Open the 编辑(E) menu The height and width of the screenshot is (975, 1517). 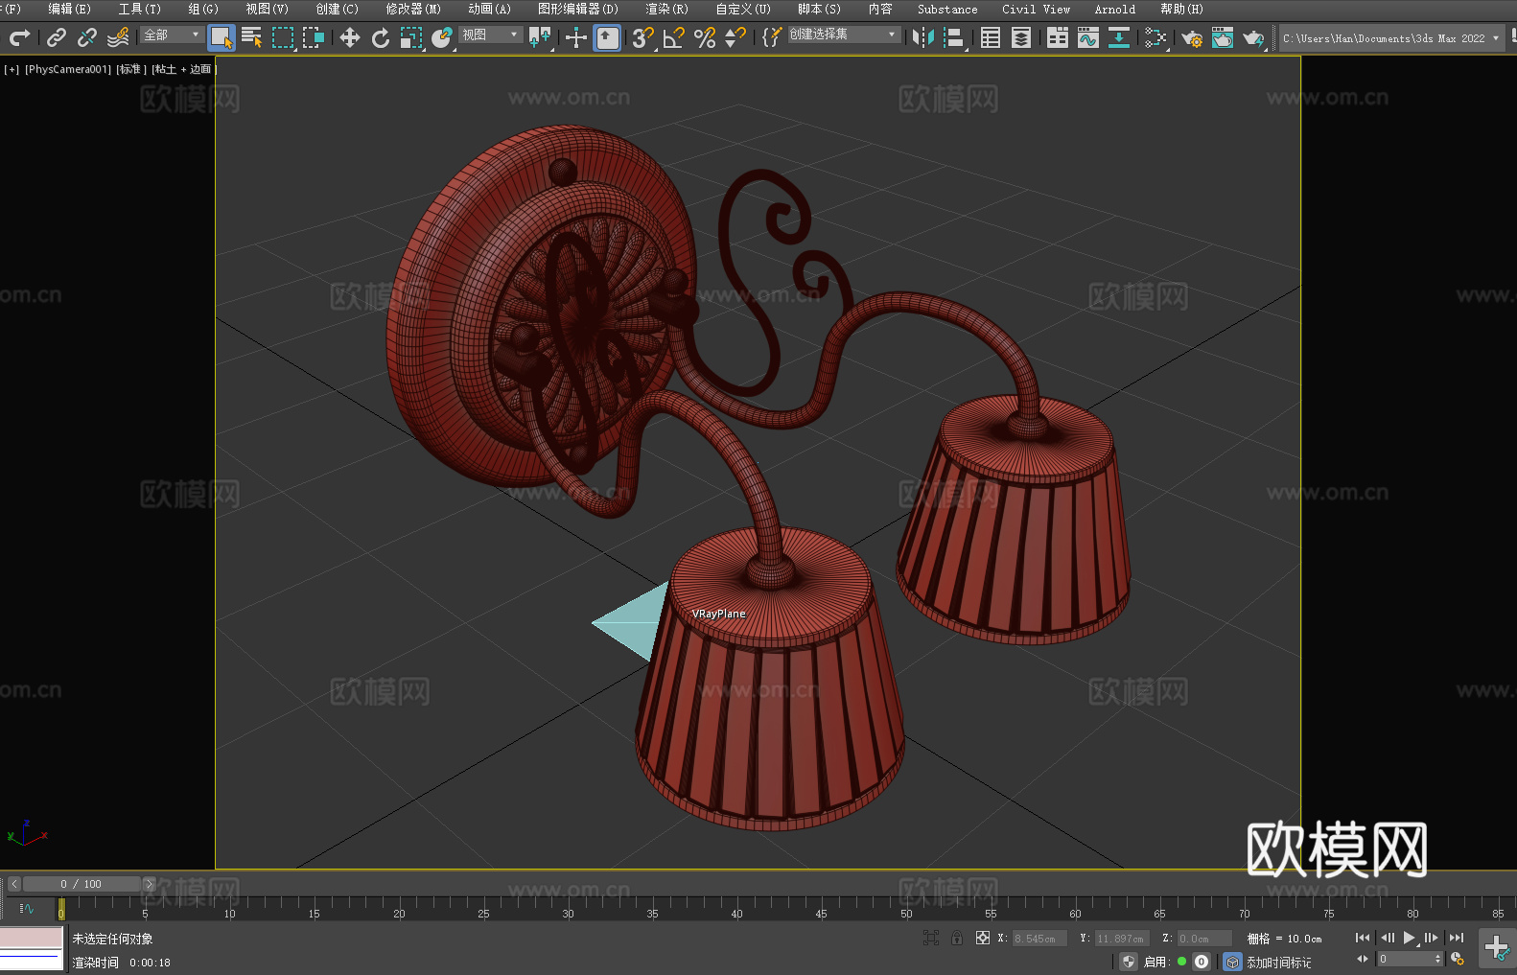point(69,9)
